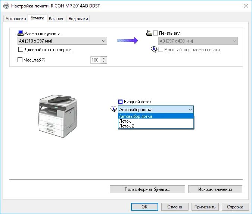Click the blue square icon beside Входной лоток
The height and width of the screenshot is (214, 252).
(120, 102)
